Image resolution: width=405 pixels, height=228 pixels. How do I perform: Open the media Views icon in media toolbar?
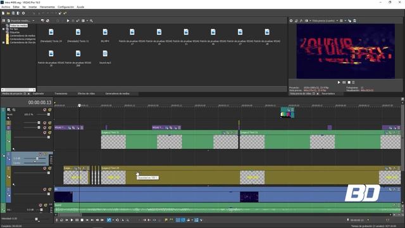pyautogui.click(x=83, y=21)
